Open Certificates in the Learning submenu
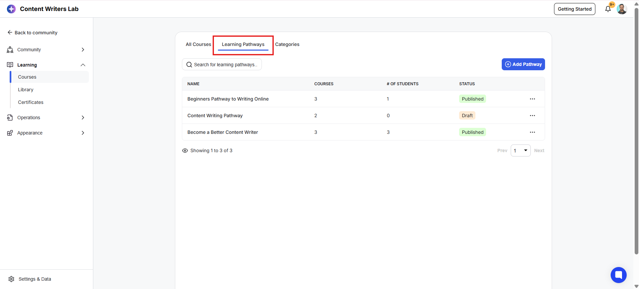 31,102
